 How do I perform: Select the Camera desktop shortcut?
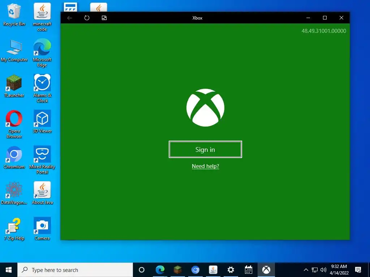[x=42, y=229]
